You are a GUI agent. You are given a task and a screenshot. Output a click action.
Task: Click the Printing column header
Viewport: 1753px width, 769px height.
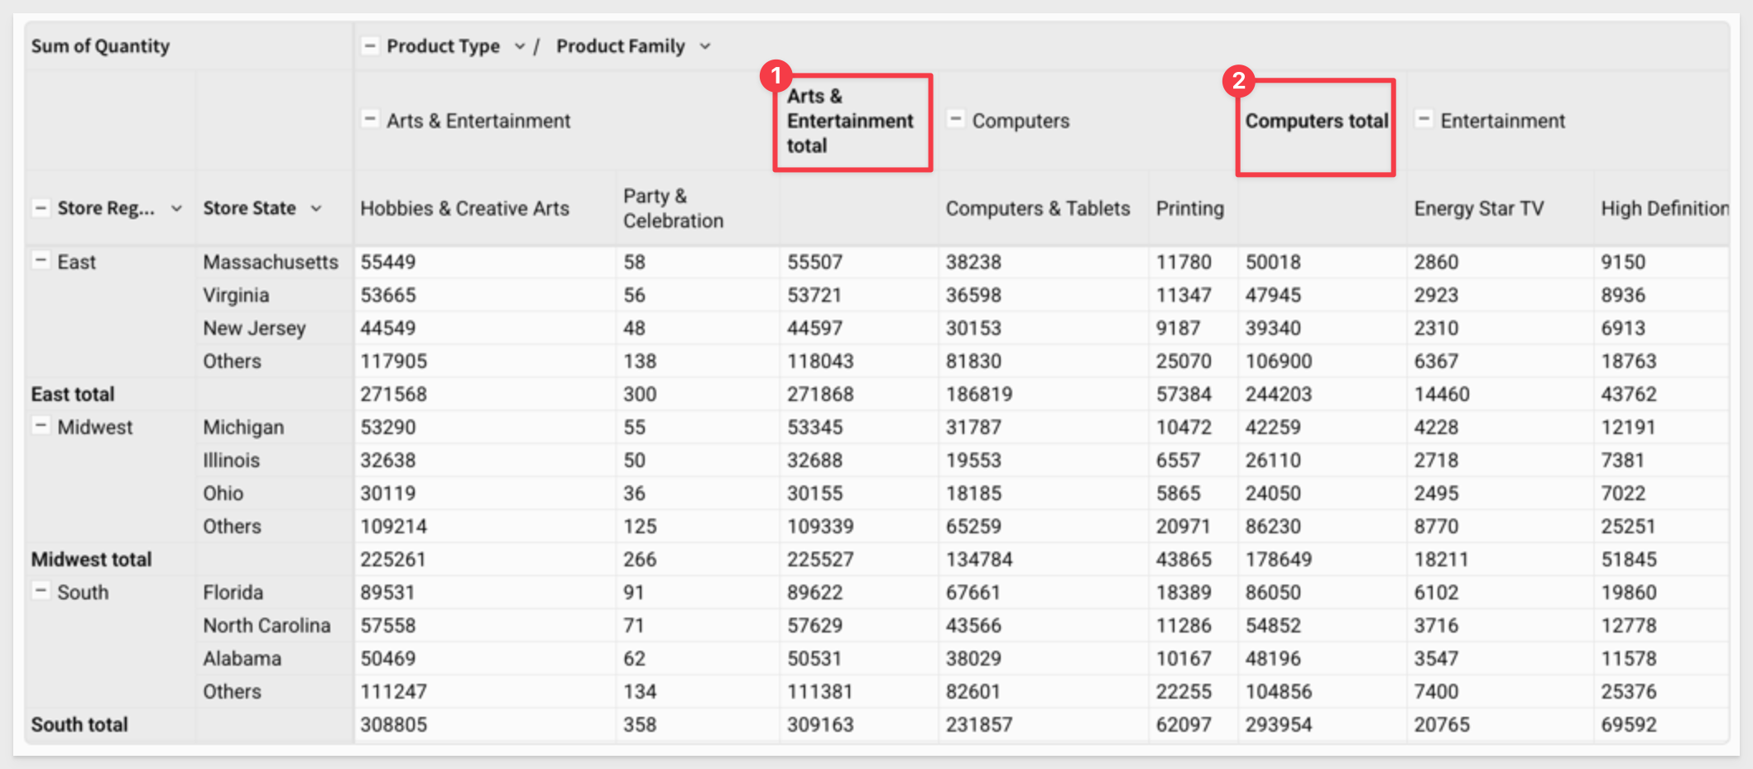(1189, 208)
